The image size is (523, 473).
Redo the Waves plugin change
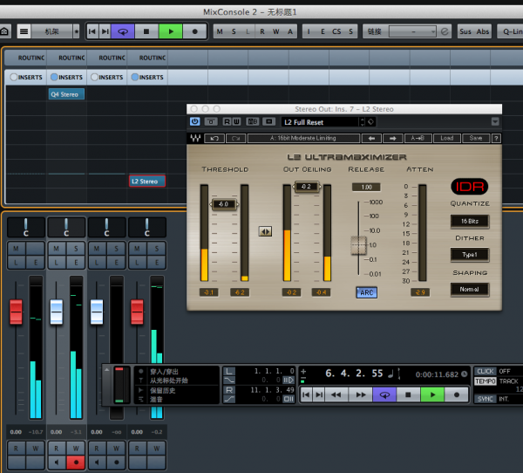coord(236,138)
